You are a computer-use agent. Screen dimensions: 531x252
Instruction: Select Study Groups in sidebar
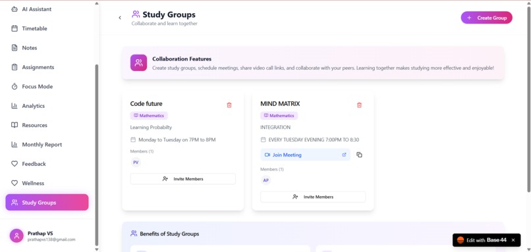tap(47, 202)
